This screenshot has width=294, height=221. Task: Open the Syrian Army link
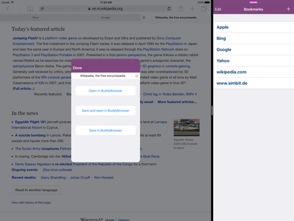(x=31, y=148)
